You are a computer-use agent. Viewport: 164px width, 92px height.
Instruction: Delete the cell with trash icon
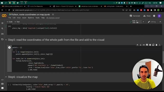pos(157,45)
